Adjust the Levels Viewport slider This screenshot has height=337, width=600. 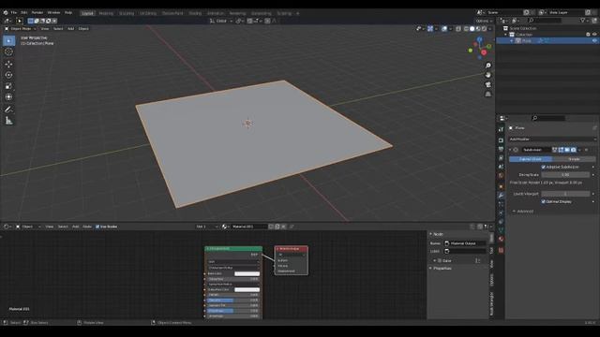tap(565, 194)
